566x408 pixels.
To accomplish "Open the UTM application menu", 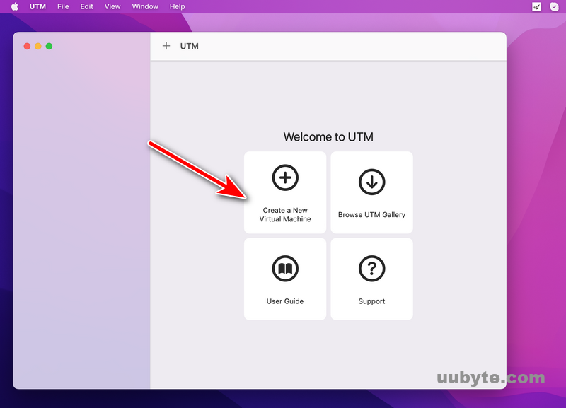I will tap(37, 6).
